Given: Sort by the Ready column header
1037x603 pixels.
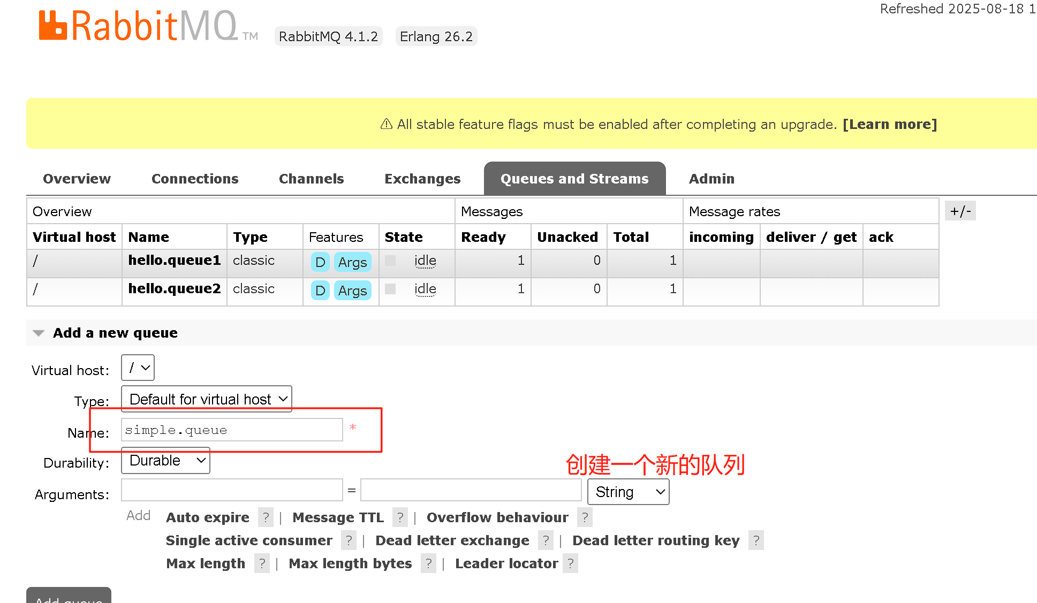Looking at the screenshot, I should pos(483,237).
